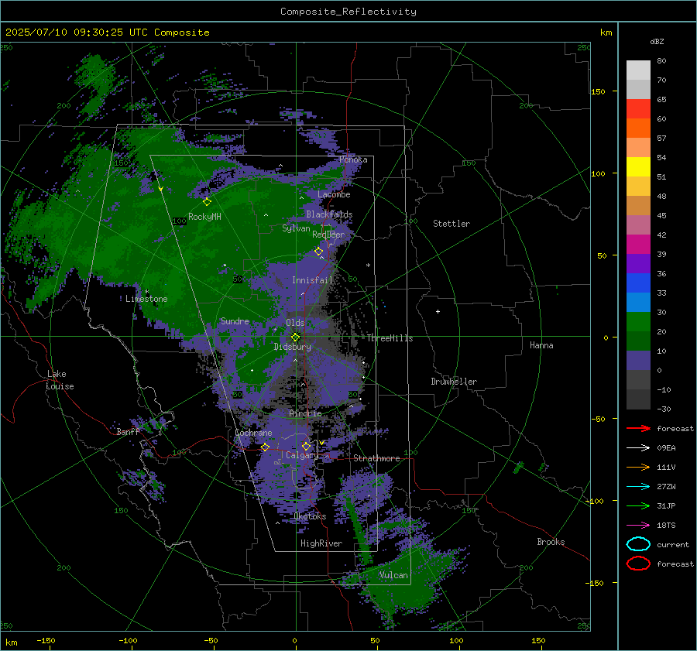Click the RedDeer city label
697x651 pixels.
(x=328, y=235)
